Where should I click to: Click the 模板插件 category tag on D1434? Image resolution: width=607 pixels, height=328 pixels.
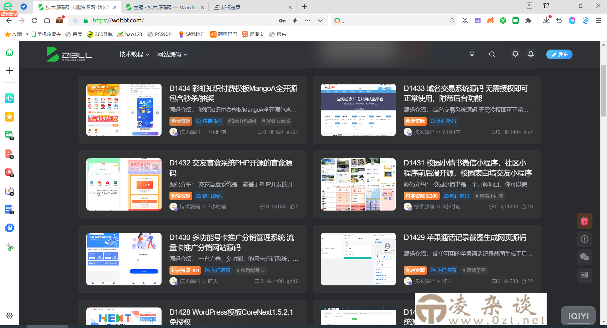(x=209, y=121)
